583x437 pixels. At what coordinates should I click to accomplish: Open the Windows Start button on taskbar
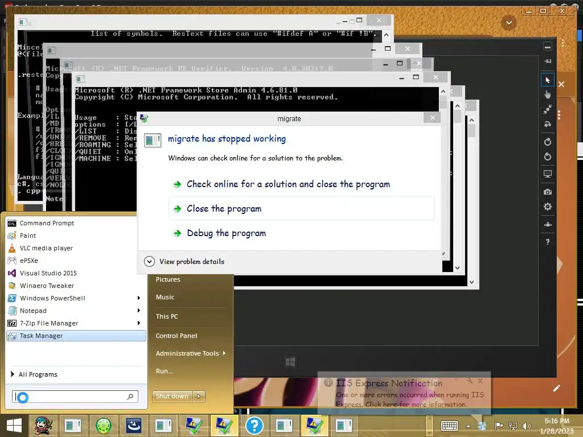14,426
